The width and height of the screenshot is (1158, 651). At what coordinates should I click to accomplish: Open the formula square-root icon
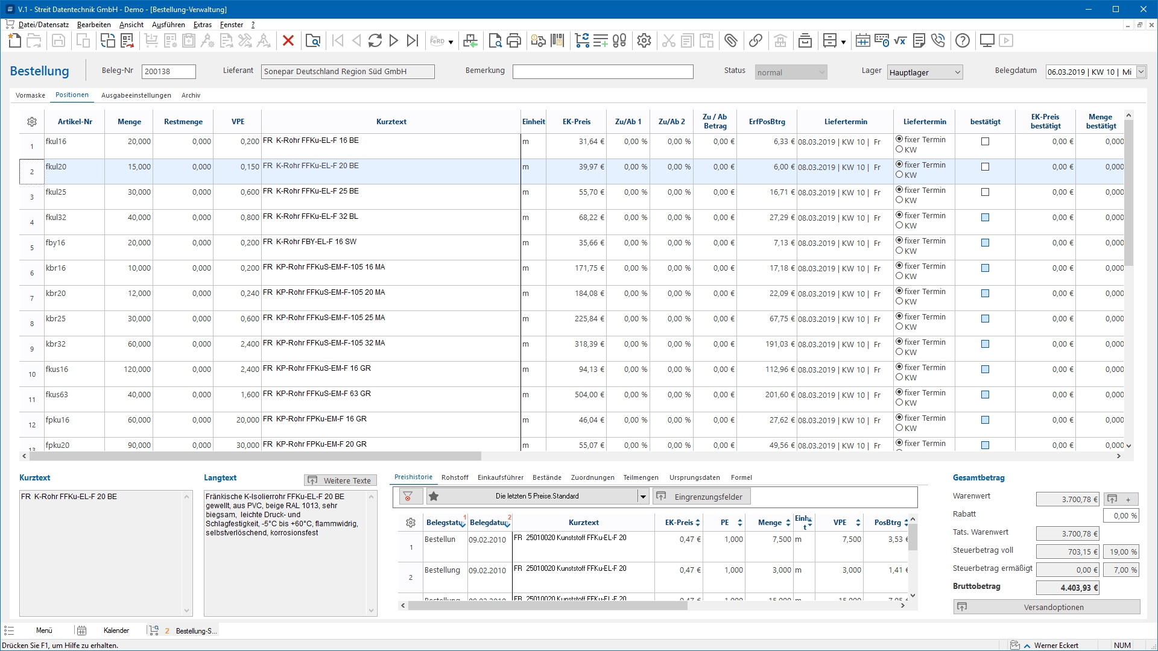click(x=900, y=41)
